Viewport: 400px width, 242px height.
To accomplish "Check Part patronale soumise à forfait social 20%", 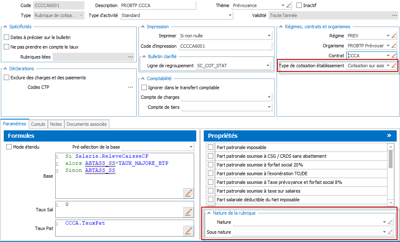I will pos(210,165).
